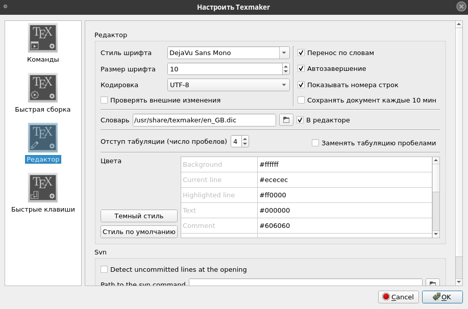Image resolution: width=468 pixels, height=309 pixels.
Task: Select the Current line row label
Action: (219, 180)
